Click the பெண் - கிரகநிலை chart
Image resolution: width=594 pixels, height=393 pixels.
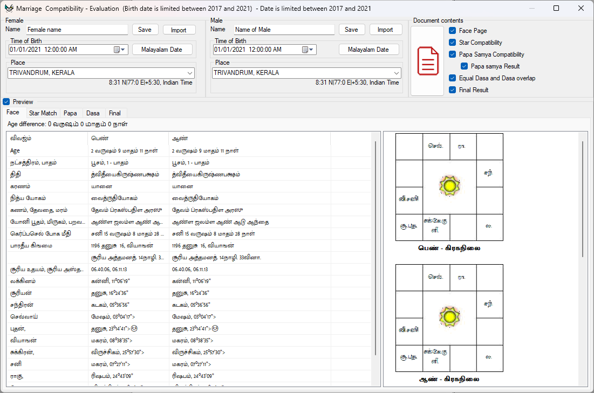click(x=449, y=187)
